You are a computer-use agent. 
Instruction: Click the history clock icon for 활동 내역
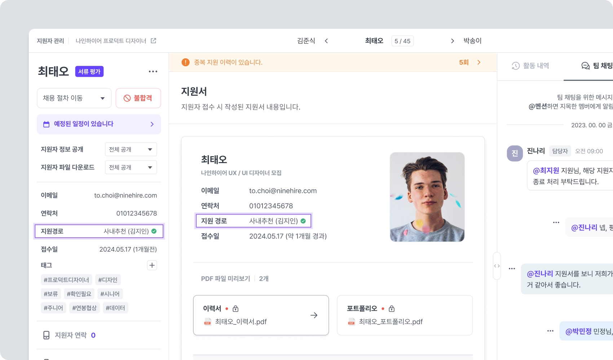[x=516, y=66]
